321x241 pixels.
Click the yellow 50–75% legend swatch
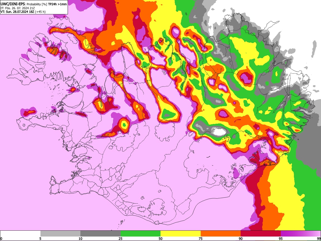tap(181, 233)
